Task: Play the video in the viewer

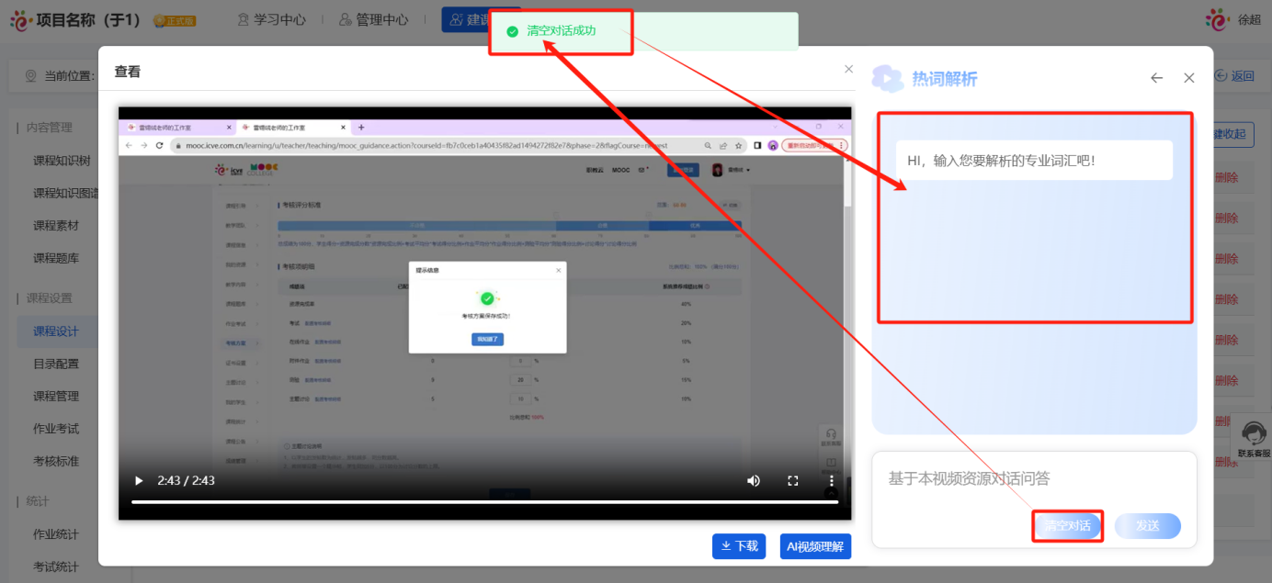Action: tap(139, 480)
